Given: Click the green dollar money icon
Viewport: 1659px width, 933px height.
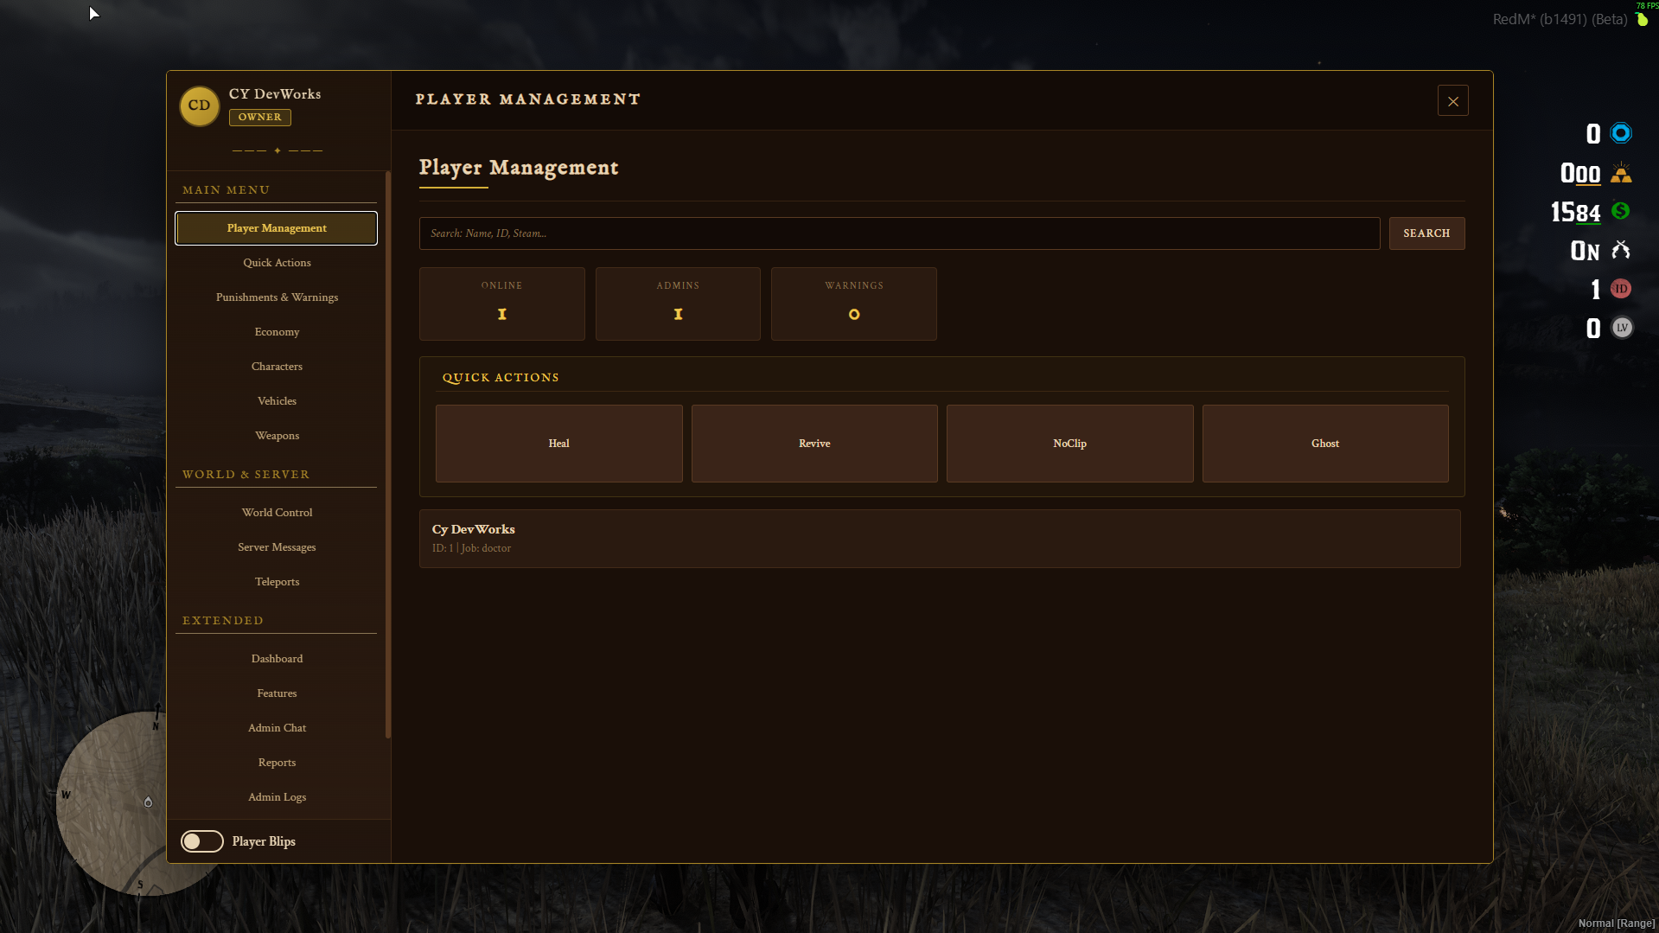Looking at the screenshot, I should click(1621, 211).
